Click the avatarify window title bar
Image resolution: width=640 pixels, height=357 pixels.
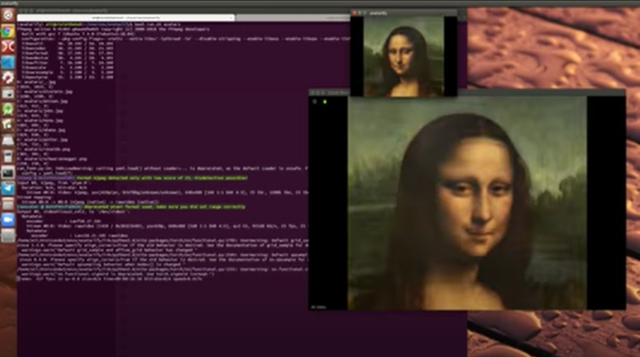point(404,13)
